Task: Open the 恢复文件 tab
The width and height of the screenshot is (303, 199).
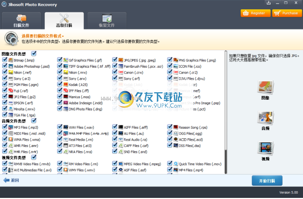Action: click(x=107, y=21)
